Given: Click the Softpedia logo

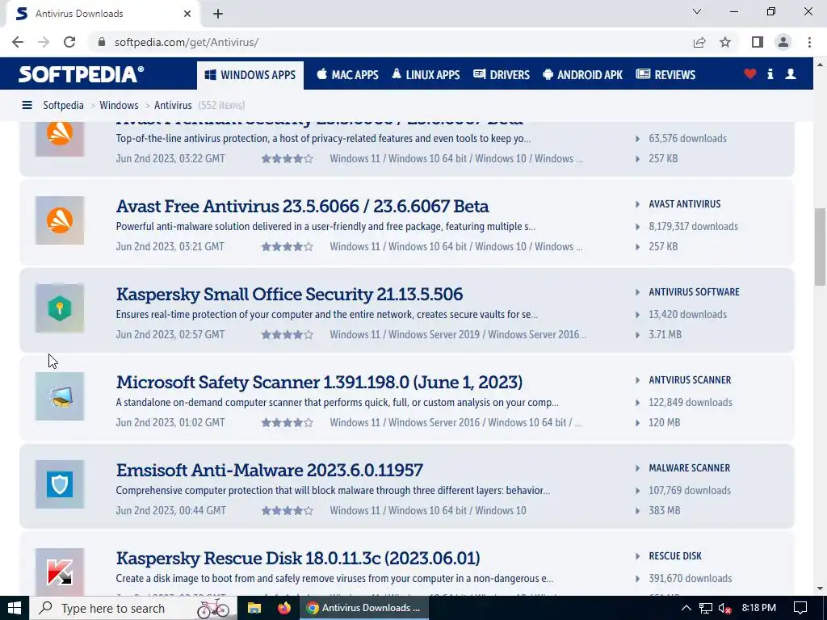Looking at the screenshot, I should [x=81, y=74].
